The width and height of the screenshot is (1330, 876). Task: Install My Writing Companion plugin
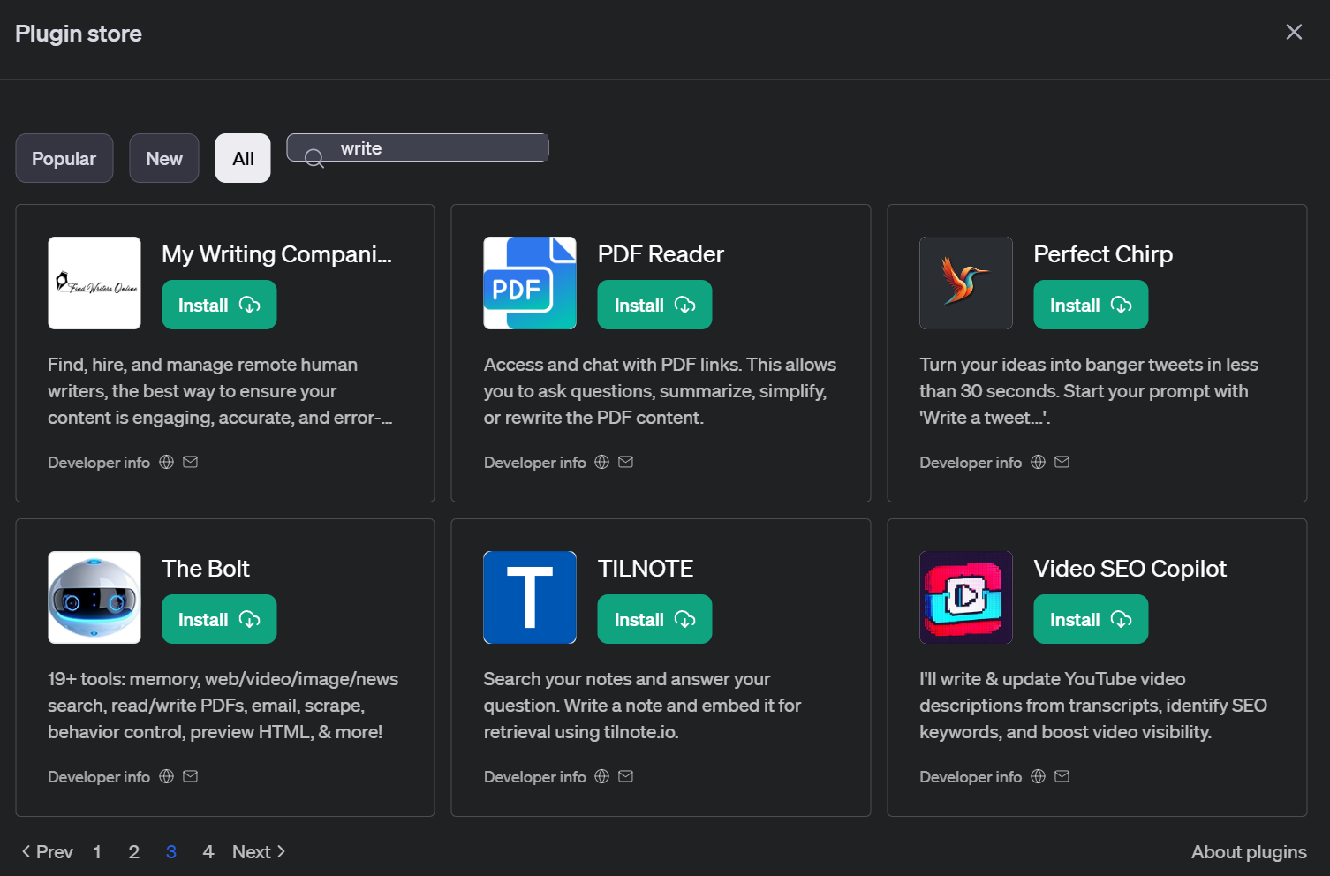(219, 306)
